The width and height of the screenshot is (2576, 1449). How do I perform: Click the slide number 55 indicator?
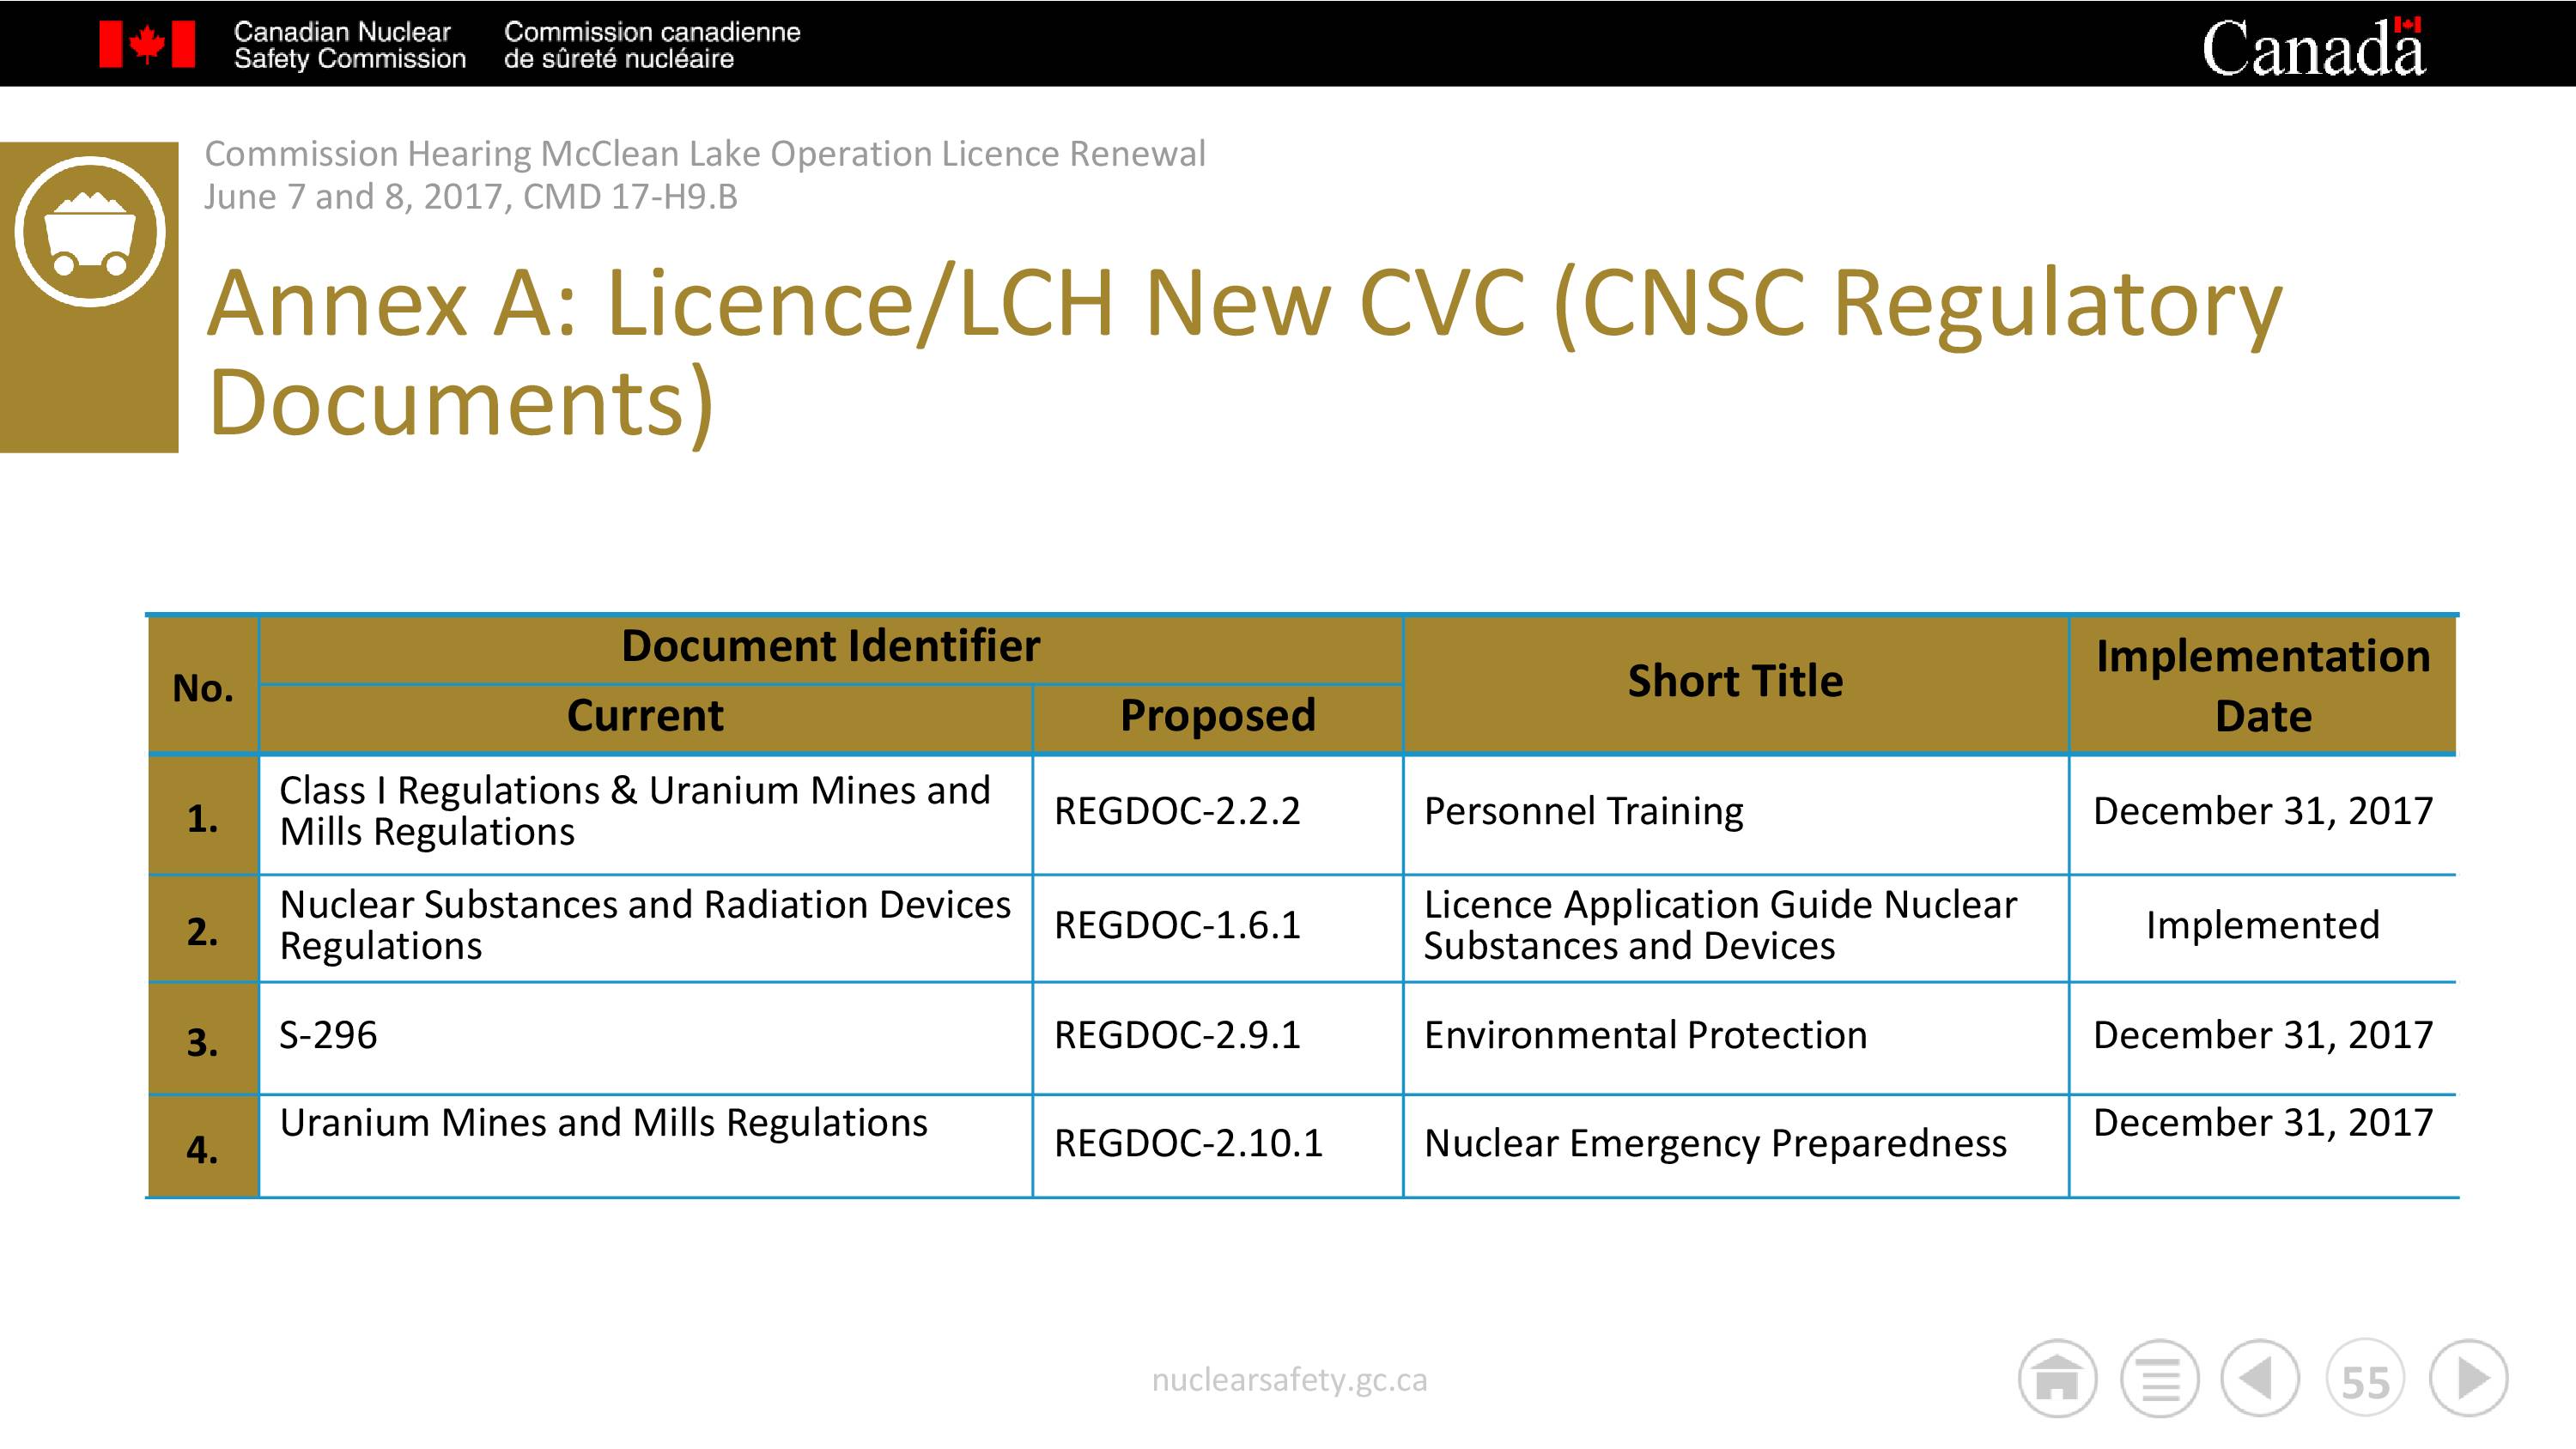[x=2365, y=1379]
